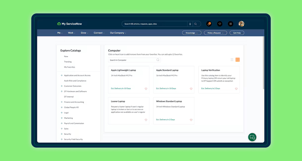Expand Payroll and Commission category
The height and width of the screenshot is (161, 302).
(62, 123)
